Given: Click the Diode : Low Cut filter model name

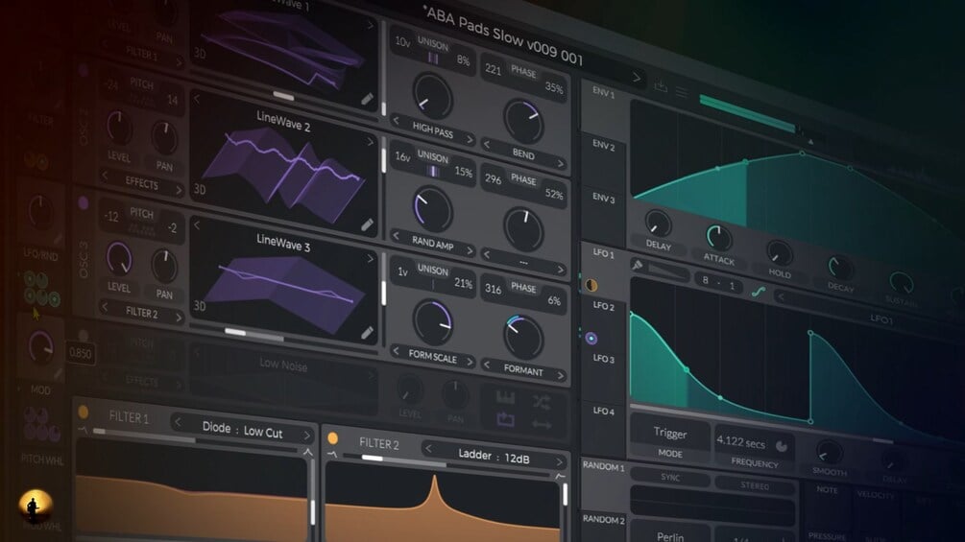Looking at the screenshot, I should (x=242, y=429).
